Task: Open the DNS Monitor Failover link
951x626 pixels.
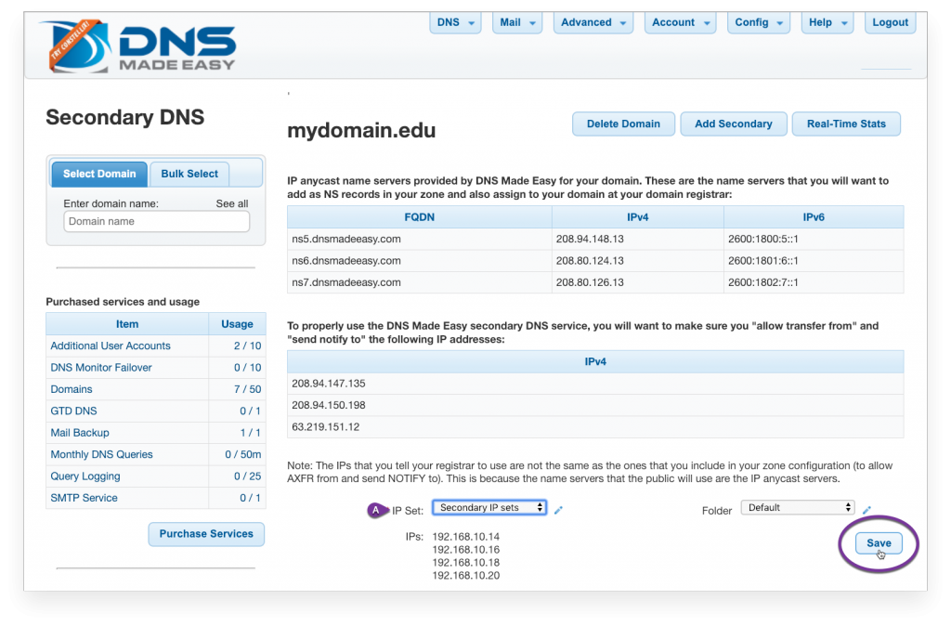Action: coord(101,368)
